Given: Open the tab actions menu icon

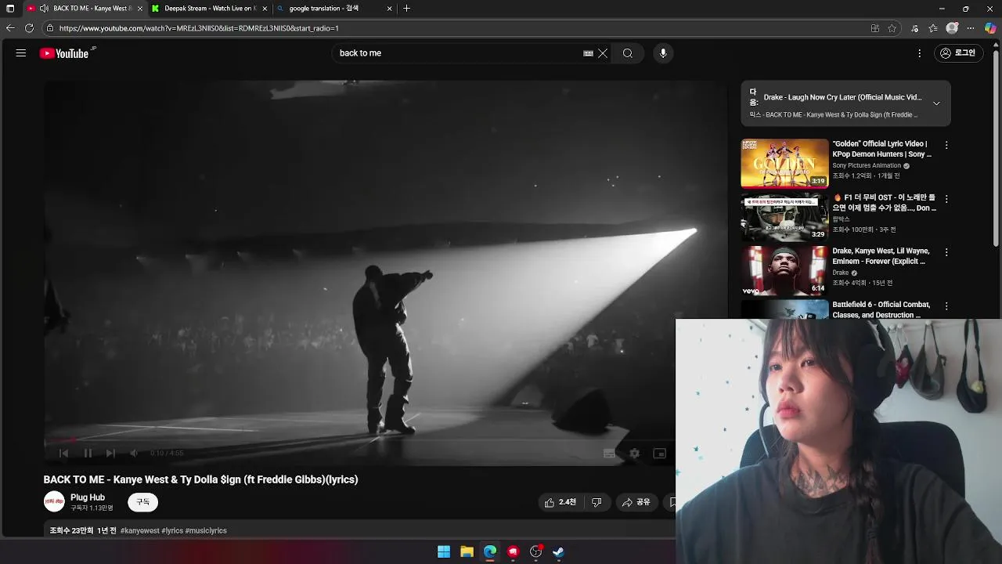Looking at the screenshot, I should click(x=10, y=9).
